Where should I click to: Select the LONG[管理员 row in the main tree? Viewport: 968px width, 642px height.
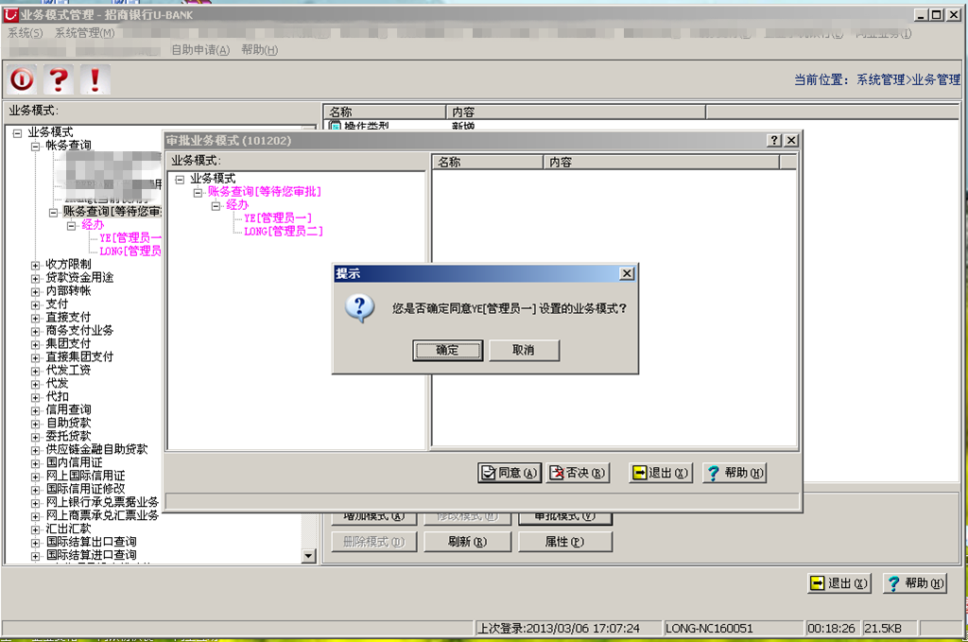(130, 252)
